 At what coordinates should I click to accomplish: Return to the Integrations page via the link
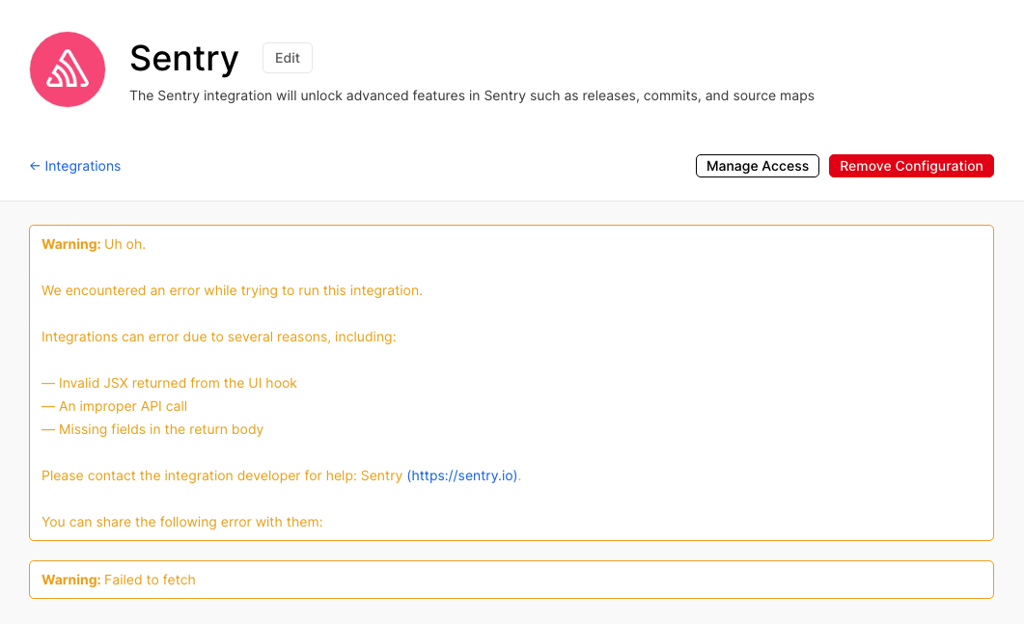coord(82,166)
